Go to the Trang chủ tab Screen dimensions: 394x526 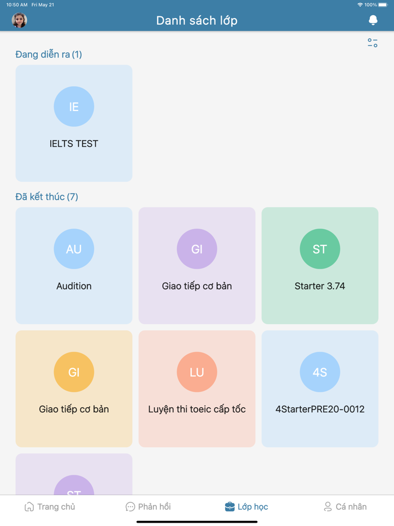tap(50, 507)
